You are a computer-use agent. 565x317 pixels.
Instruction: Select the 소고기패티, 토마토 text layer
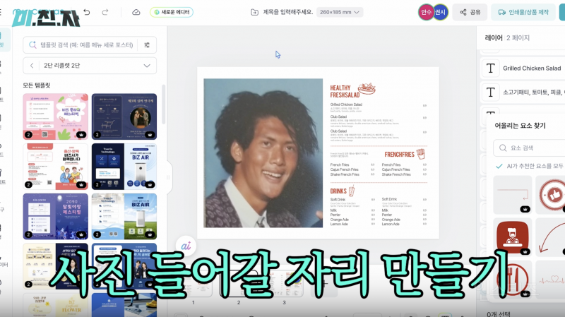click(x=523, y=92)
